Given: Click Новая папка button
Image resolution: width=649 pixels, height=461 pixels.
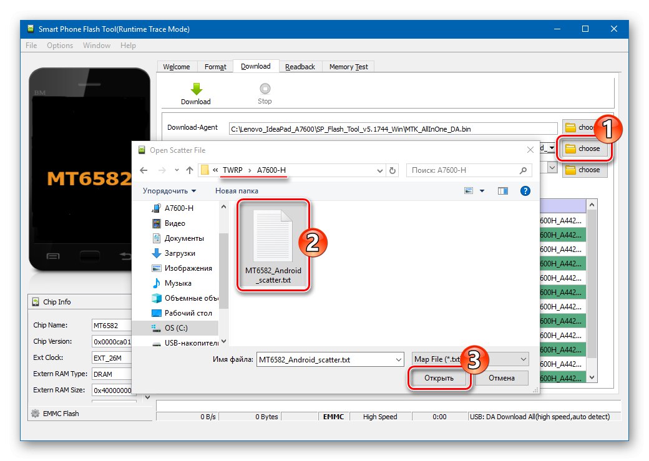Looking at the screenshot, I should tap(237, 191).
